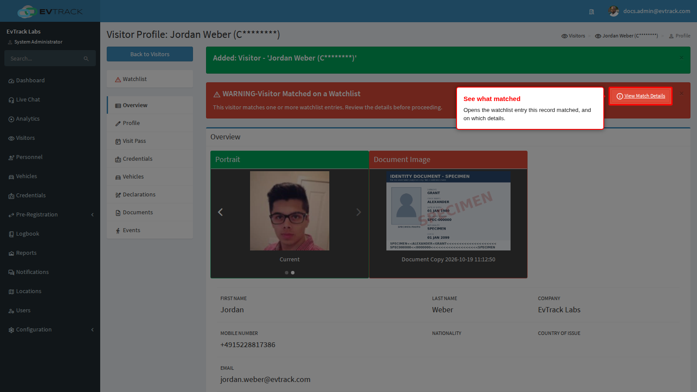The width and height of the screenshot is (697, 392).
Task: Open the profile Credentials tab
Action: [150, 159]
